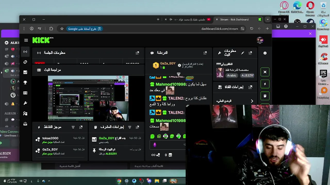The image size is (330, 185).
Task: Open the info circle icon at right
Action: tap(265, 53)
